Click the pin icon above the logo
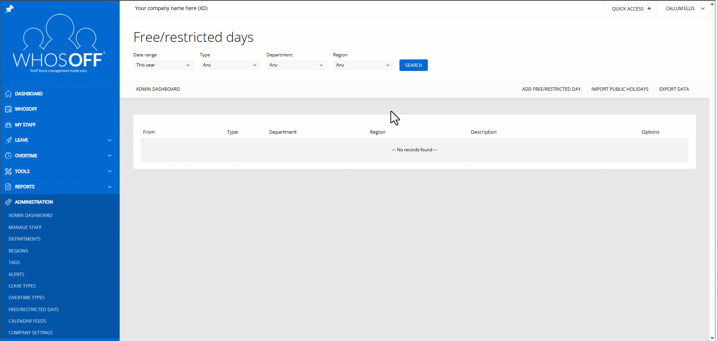This screenshot has height=341, width=718. tap(9, 9)
